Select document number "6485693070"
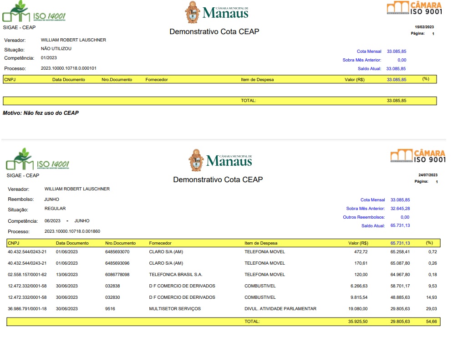Image resolution: width=453 pixels, height=343 pixels. (117, 252)
